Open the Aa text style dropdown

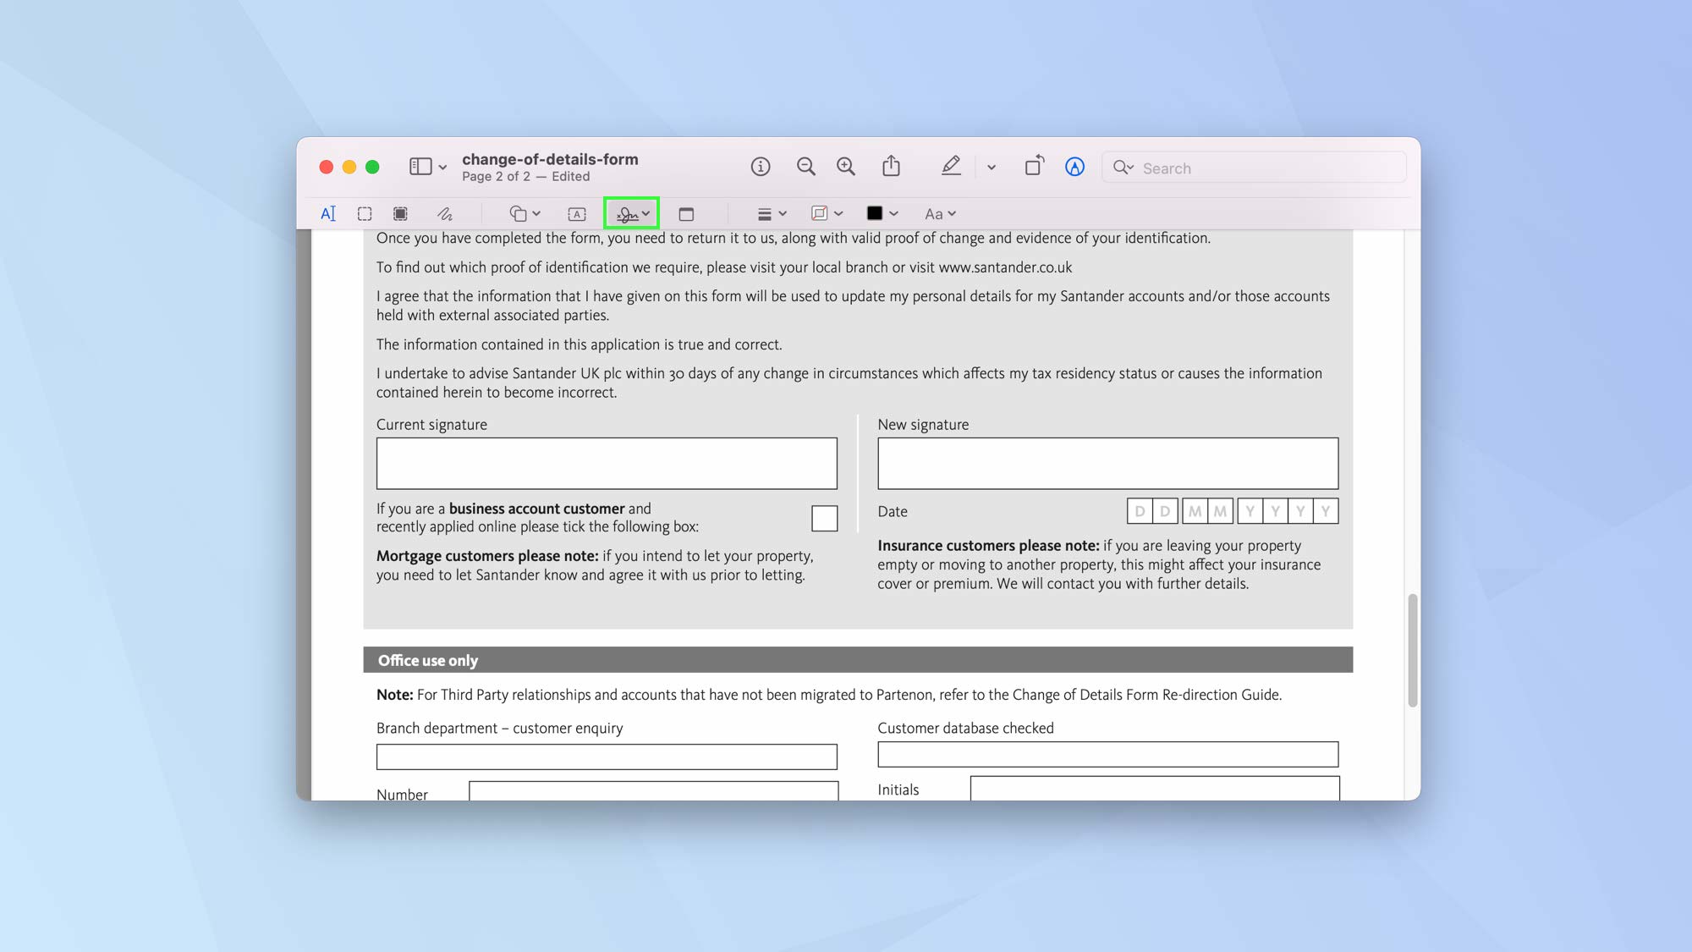pyautogui.click(x=939, y=213)
